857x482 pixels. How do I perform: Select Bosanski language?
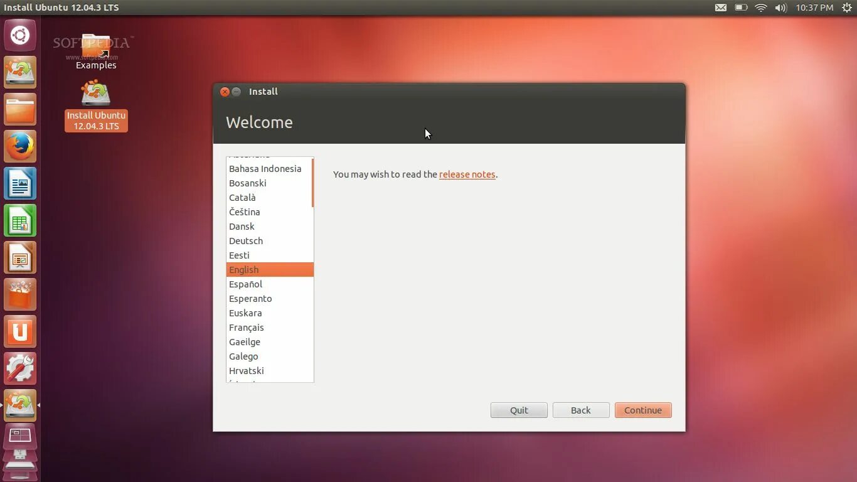click(x=269, y=183)
